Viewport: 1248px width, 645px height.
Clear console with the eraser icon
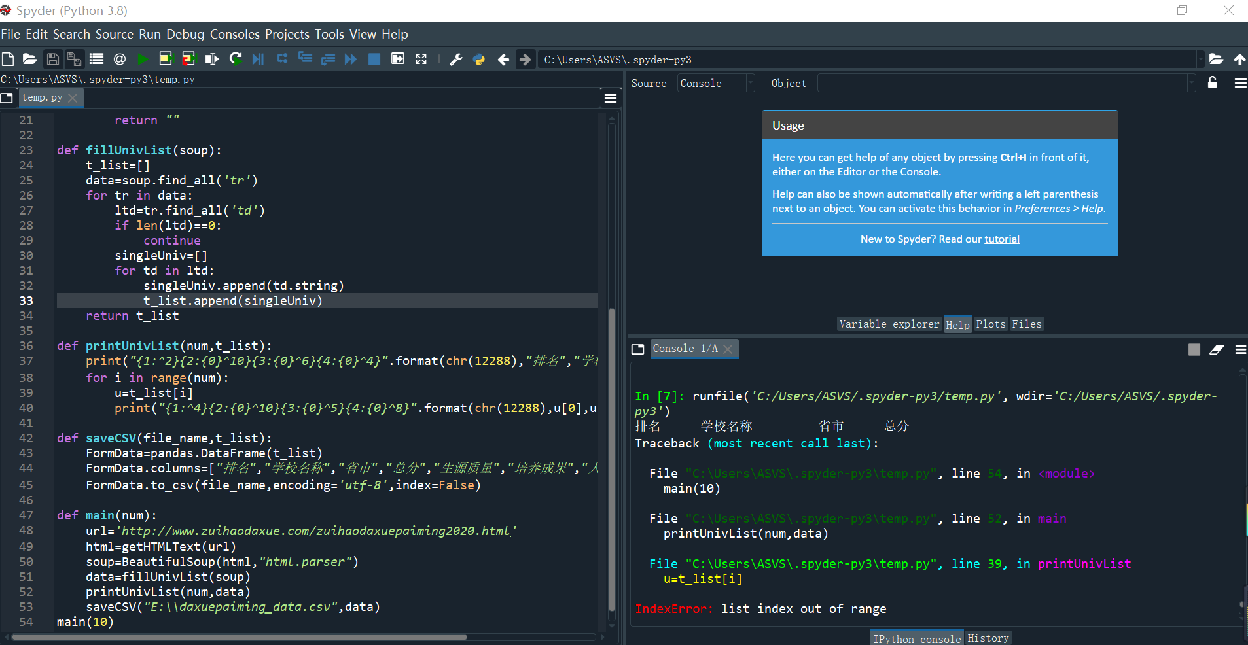[x=1217, y=349]
